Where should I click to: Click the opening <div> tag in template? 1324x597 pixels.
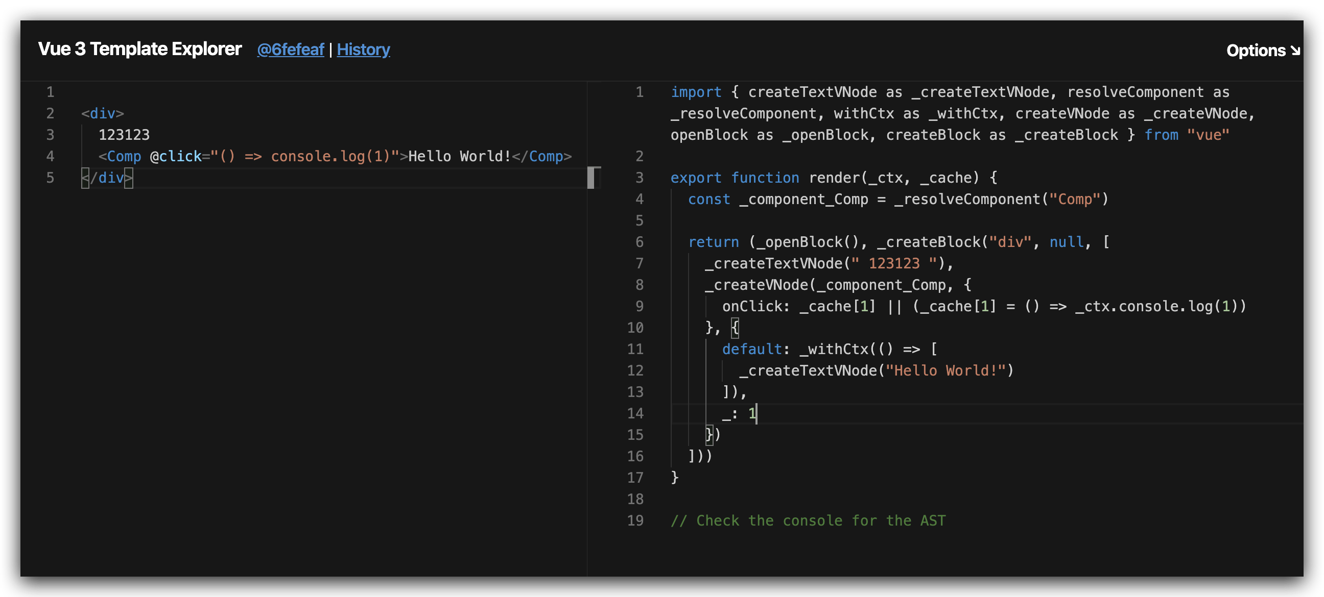(x=103, y=113)
